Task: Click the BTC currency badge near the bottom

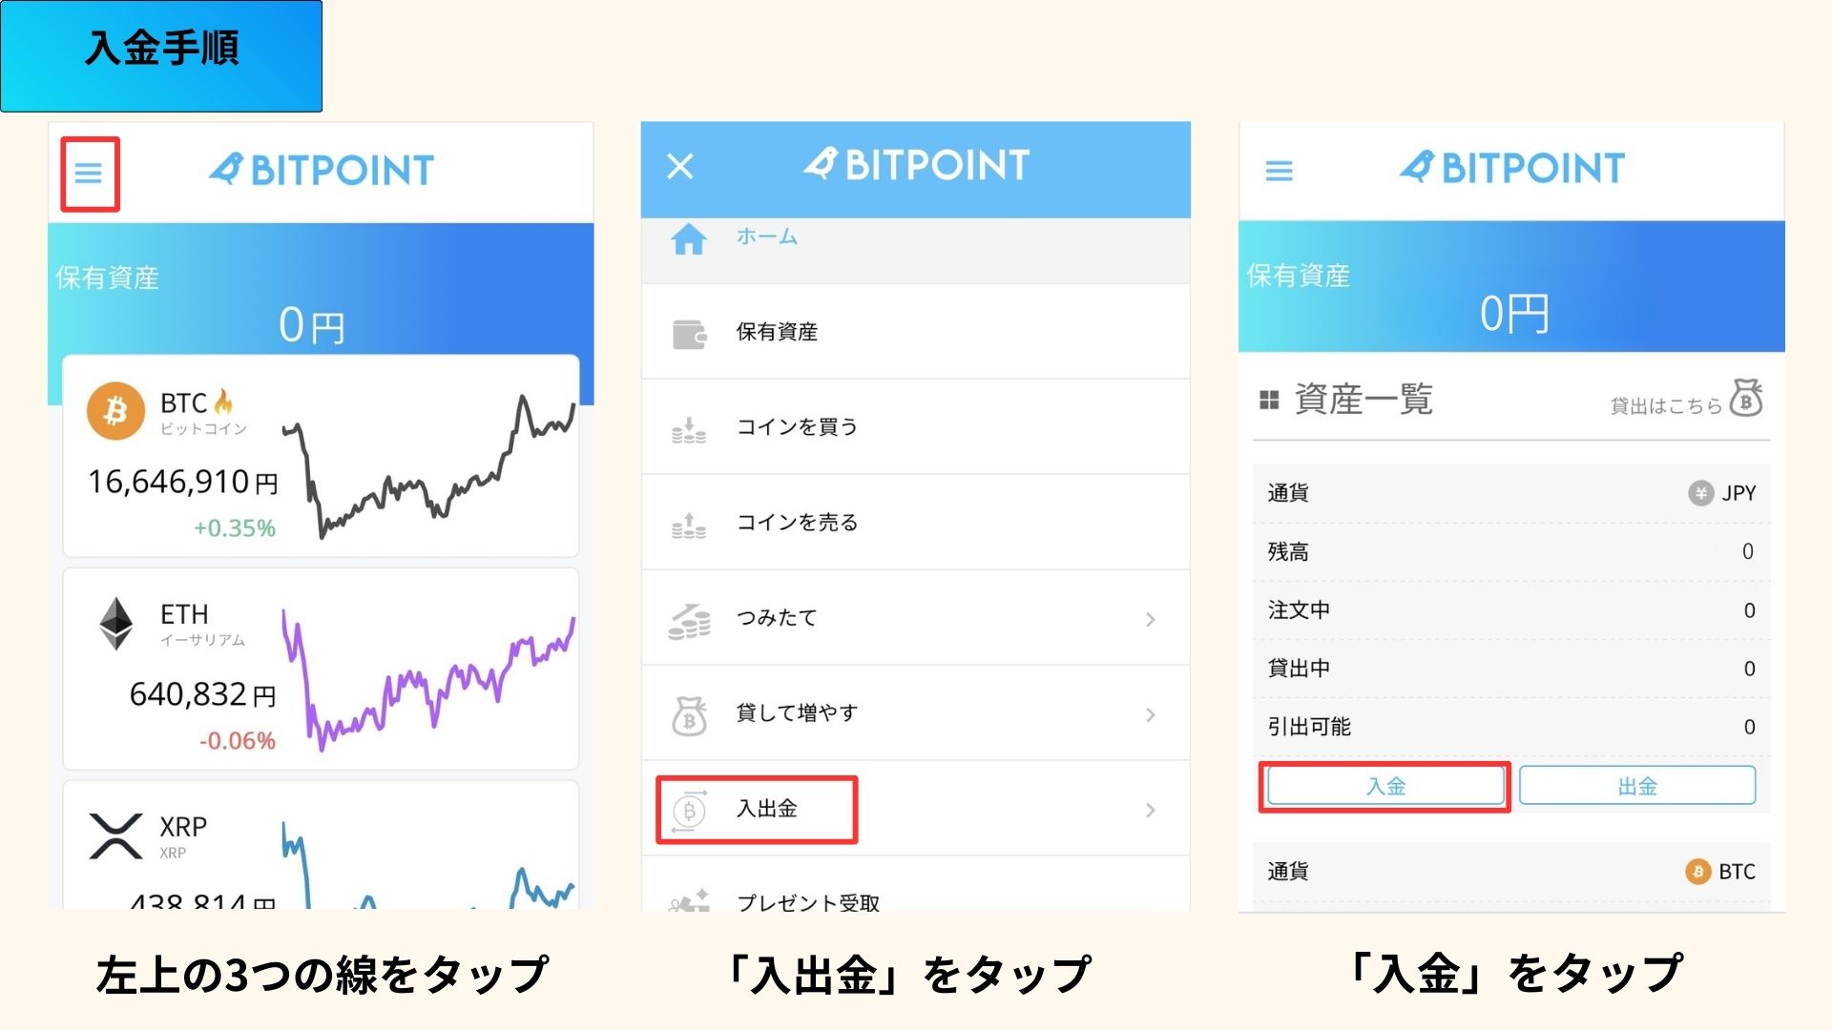Action: pos(1697,871)
